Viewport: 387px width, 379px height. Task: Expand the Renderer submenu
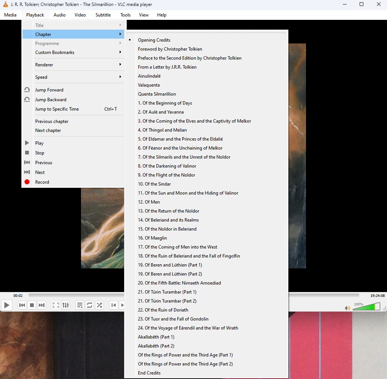point(73,64)
